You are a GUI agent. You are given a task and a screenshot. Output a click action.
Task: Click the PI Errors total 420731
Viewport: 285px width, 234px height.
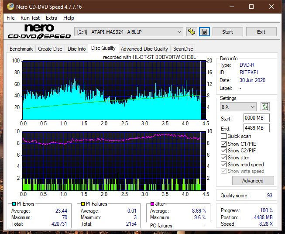(x=59, y=224)
